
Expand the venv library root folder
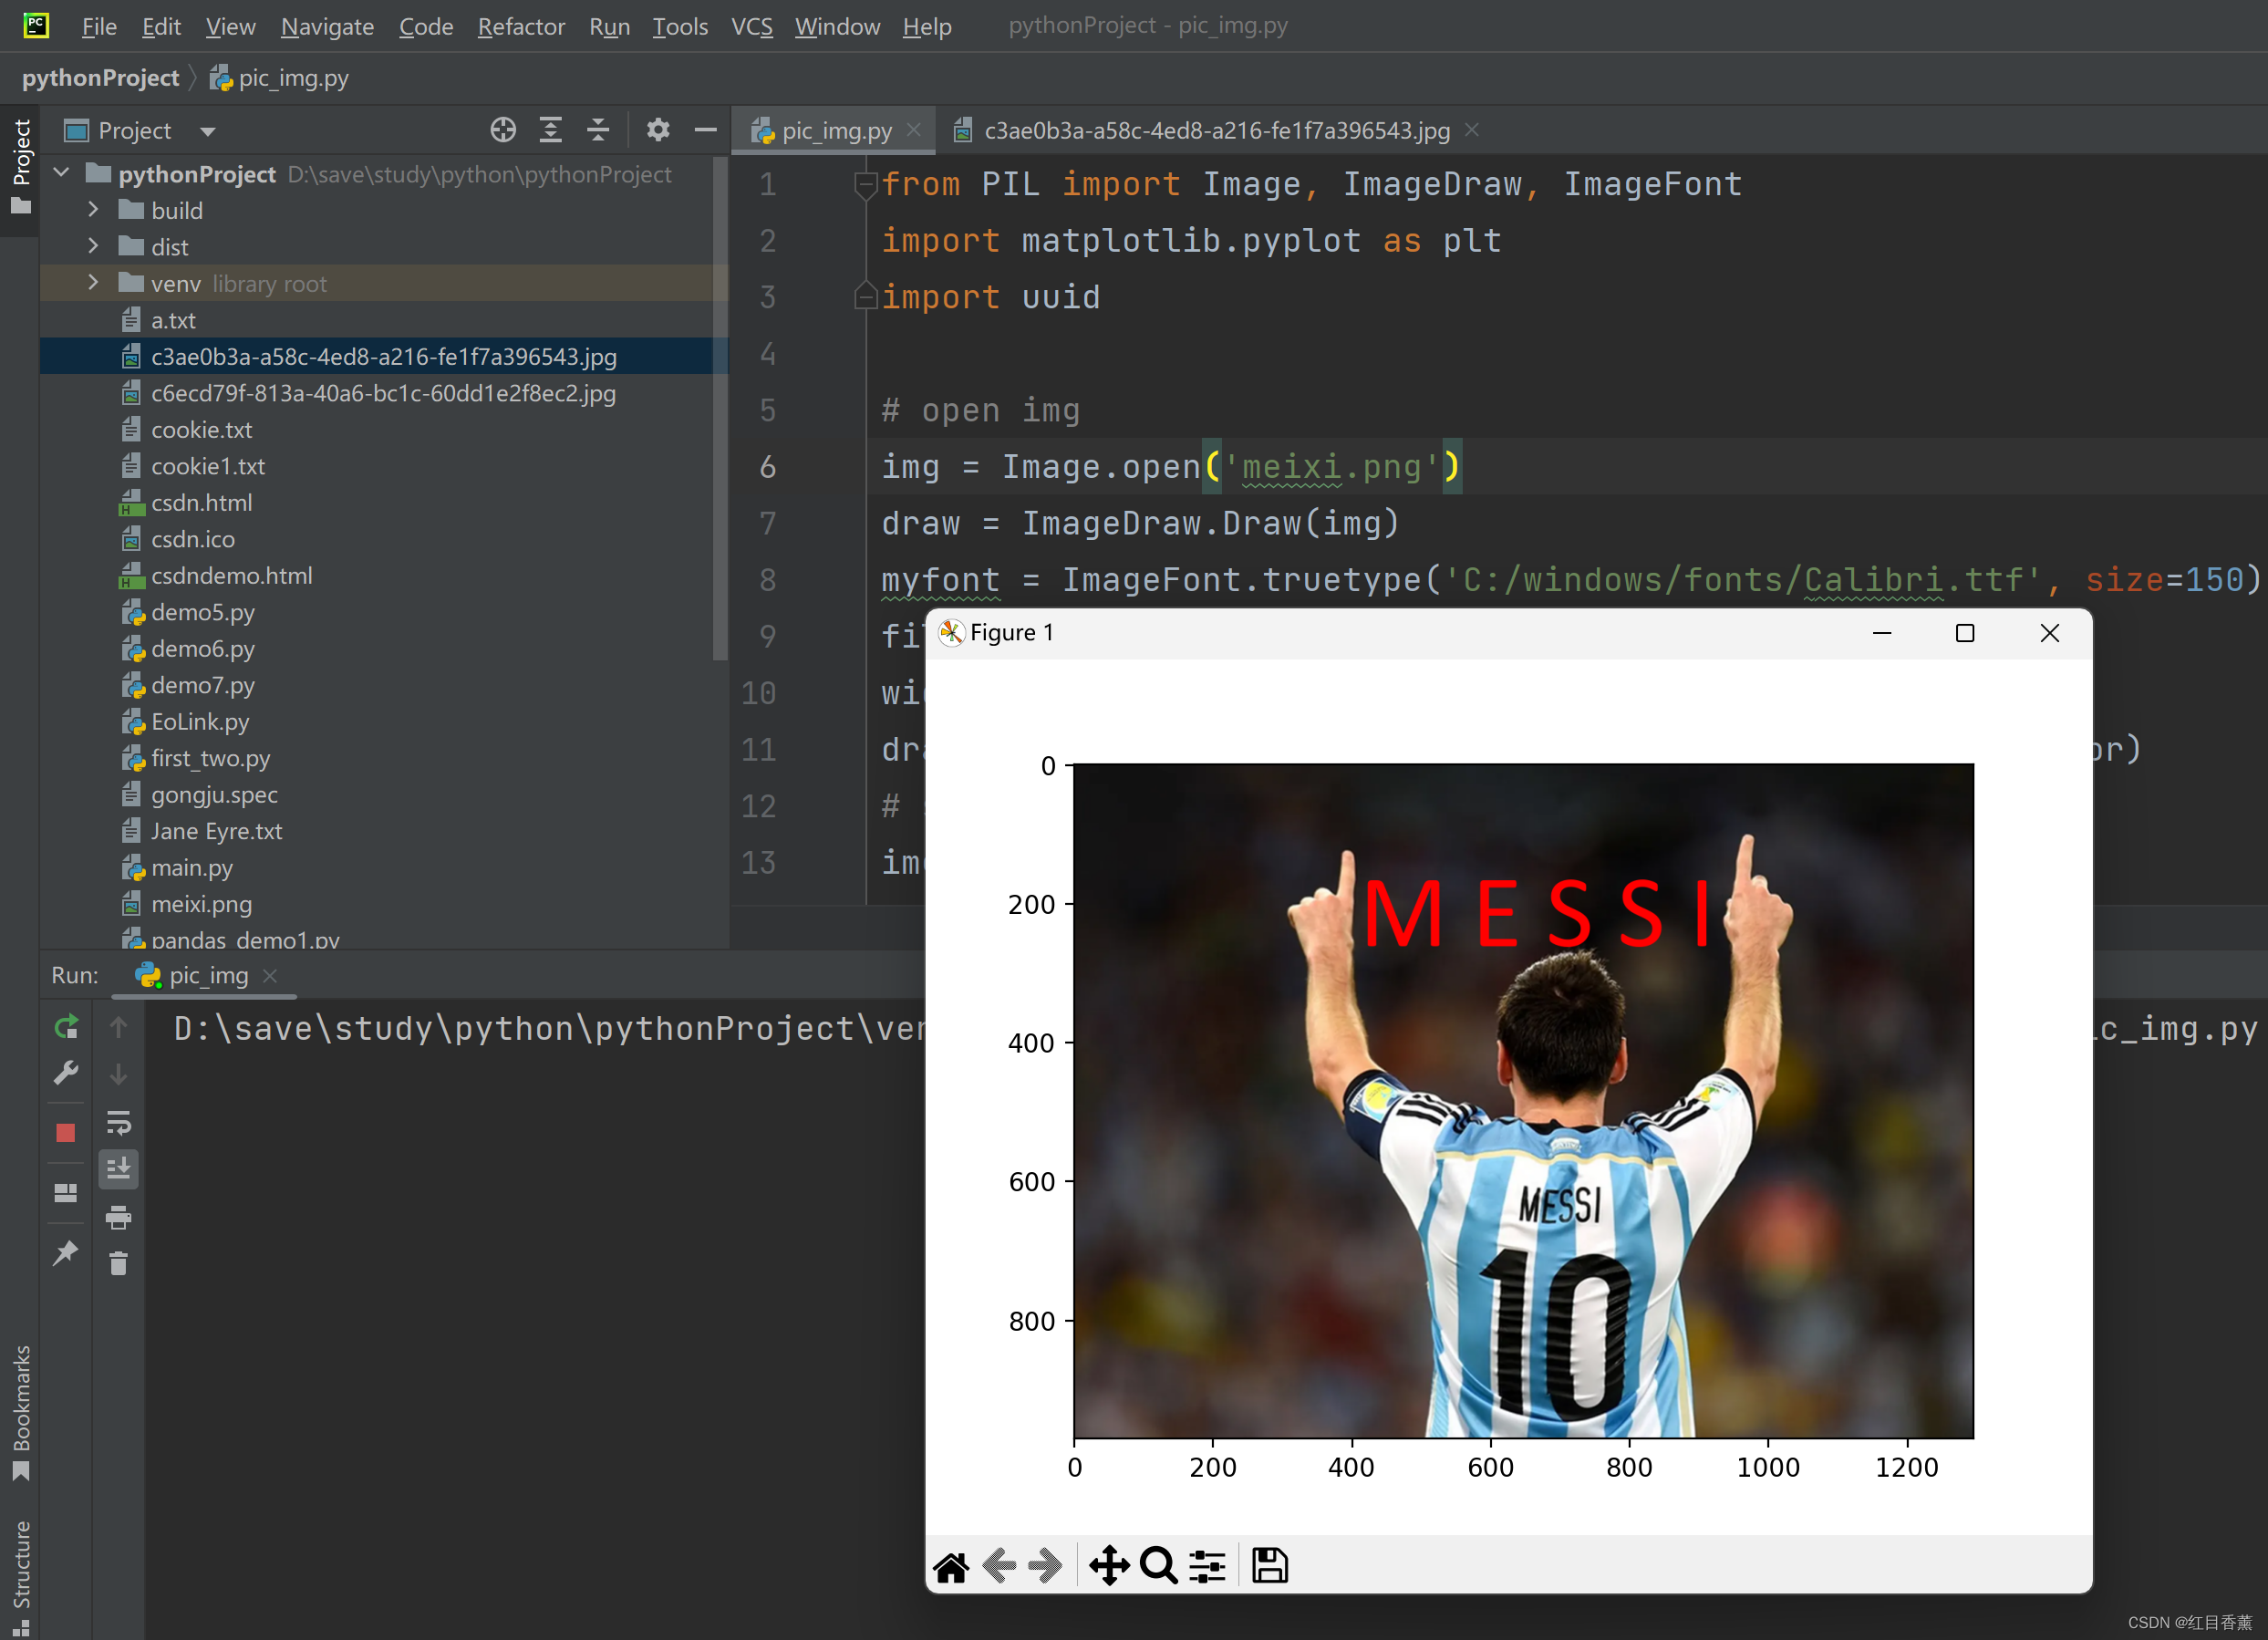tap(94, 283)
